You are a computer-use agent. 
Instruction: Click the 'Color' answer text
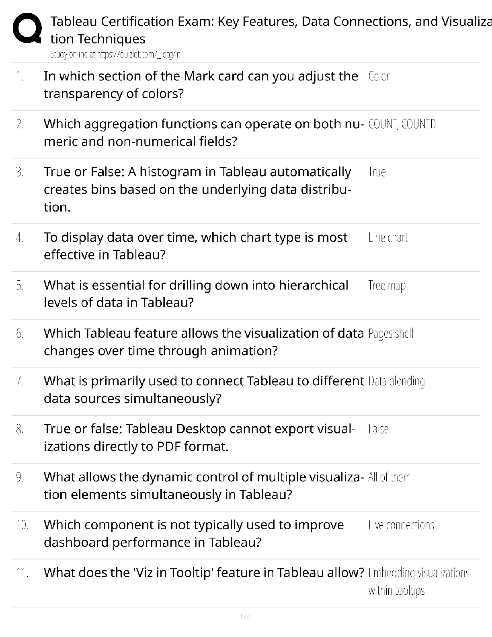point(379,76)
